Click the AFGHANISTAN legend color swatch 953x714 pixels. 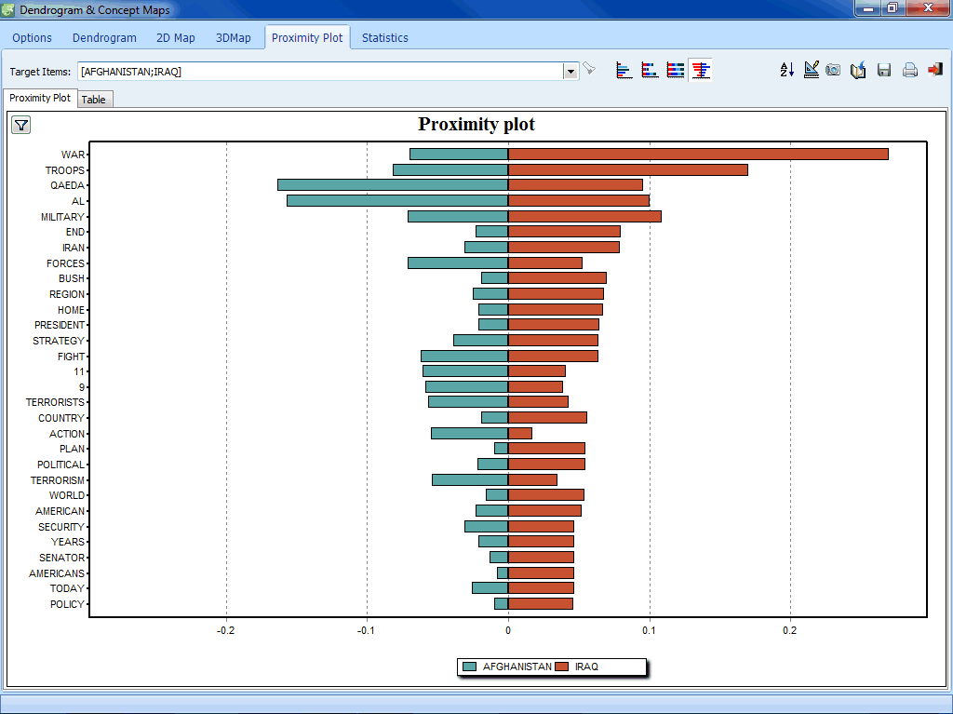pyautogui.click(x=469, y=667)
